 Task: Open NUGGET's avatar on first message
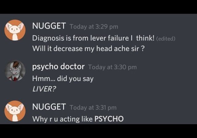click(15, 30)
